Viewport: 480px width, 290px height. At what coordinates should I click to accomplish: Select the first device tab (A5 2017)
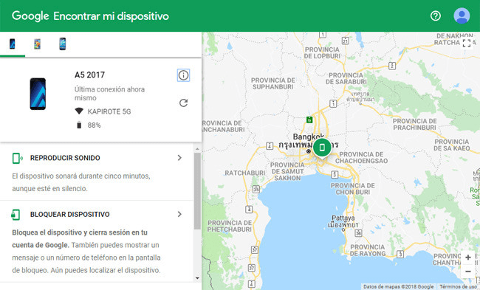coord(13,44)
